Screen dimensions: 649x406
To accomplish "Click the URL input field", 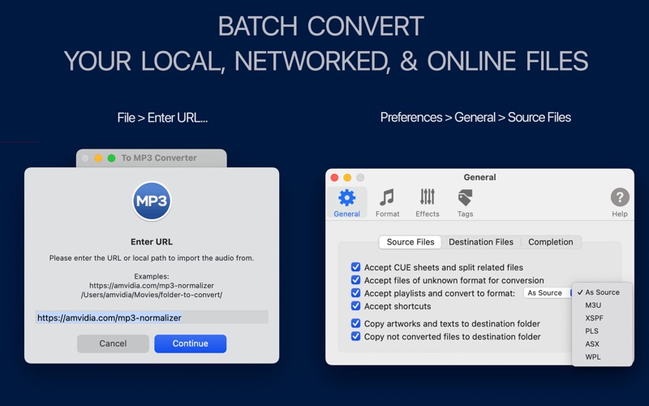I will coord(152,317).
